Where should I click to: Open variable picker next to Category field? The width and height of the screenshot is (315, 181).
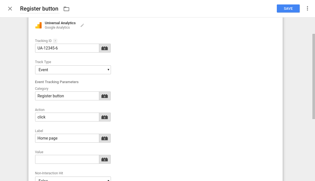105,96
